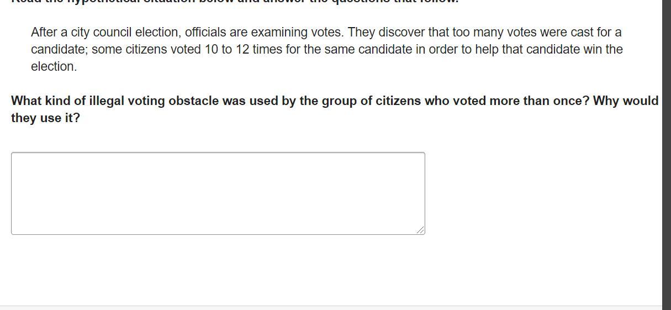The width and height of the screenshot is (671, 310).
Task: Click the horizontal divider line below answer box
Action: [331, 306]
